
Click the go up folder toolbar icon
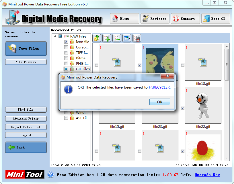[x=97, y=38]
